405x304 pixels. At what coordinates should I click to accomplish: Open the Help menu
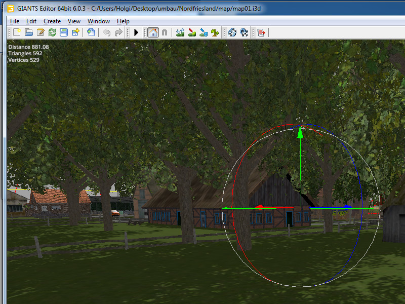tap(123, 21)
